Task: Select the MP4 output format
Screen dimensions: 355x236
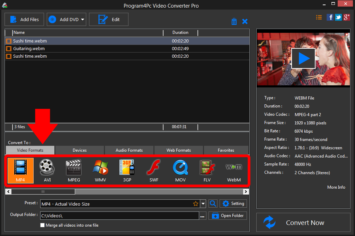Action: point(20,170)
